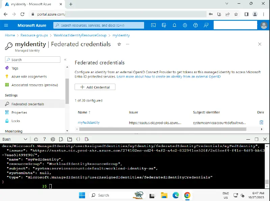270x201 pixels.
Task: Select Federated credentials in the sidebar
Action: click(x=28, y=104)
